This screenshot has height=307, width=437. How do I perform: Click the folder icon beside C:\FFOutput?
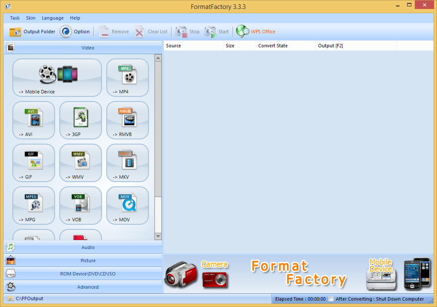pos(10,298)
